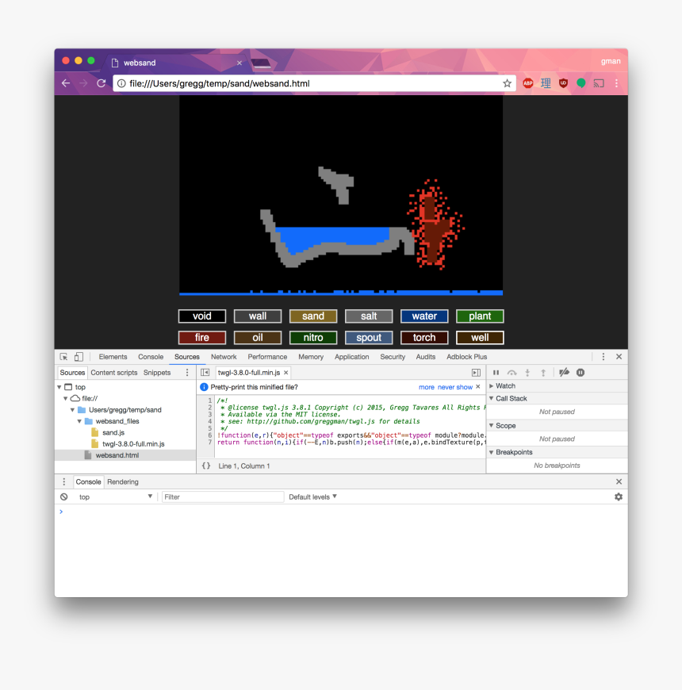682x690 pixels.
Task: Pick the plant material button
Action: click(x=480, y=316)
